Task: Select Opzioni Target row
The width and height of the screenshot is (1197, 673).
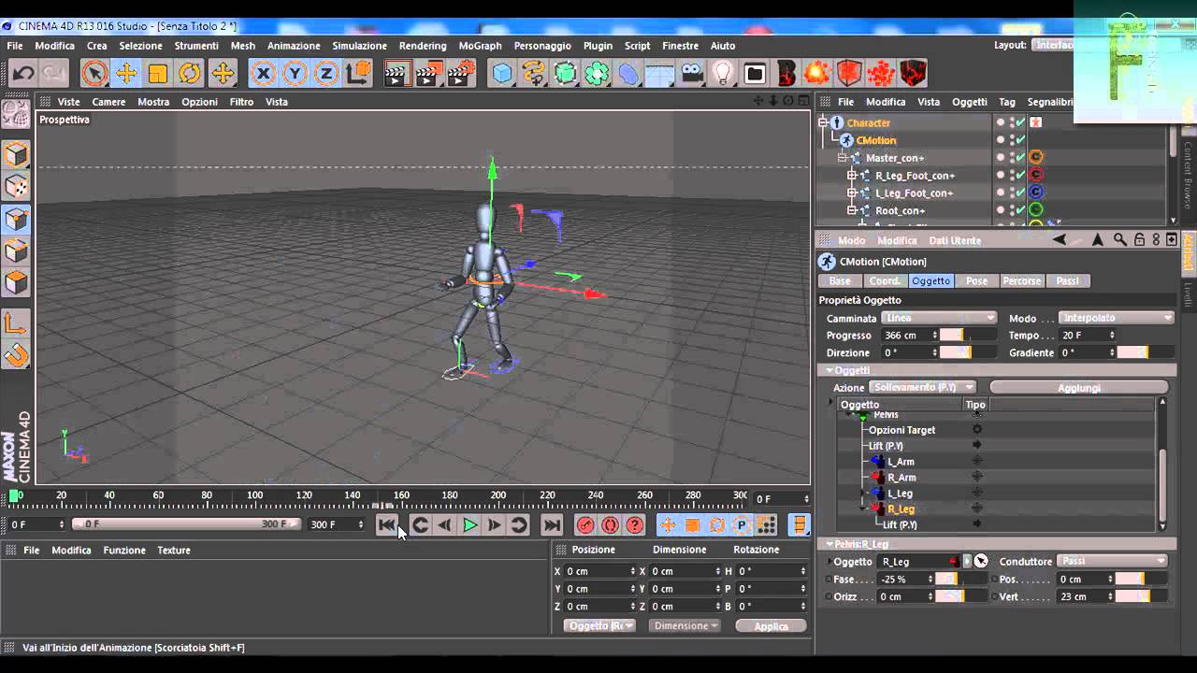Action: (x=901, y=430)
